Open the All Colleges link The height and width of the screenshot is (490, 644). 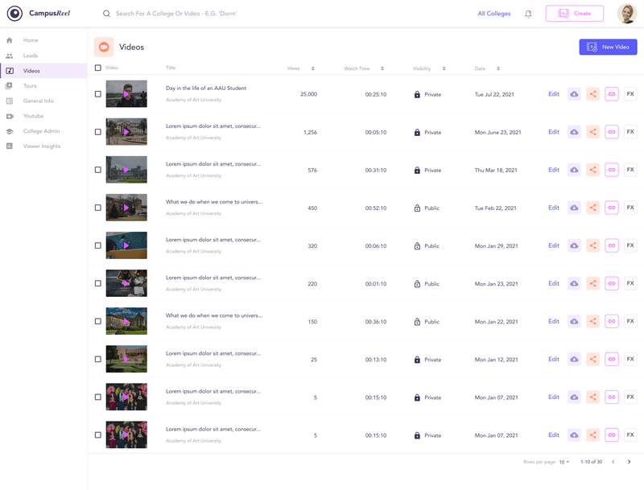point(494,14)
